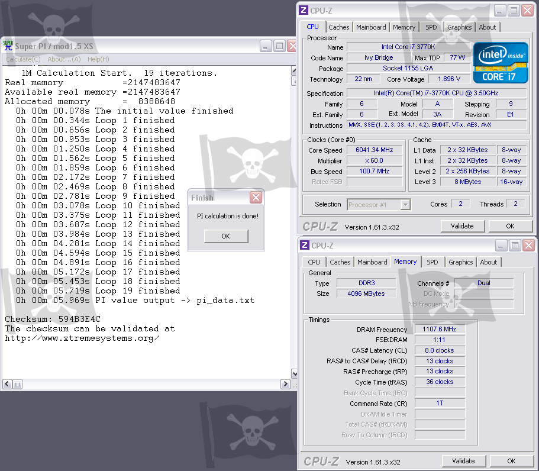Switch to Caches tab in top CPU-Z window

[x=338, y=27]
